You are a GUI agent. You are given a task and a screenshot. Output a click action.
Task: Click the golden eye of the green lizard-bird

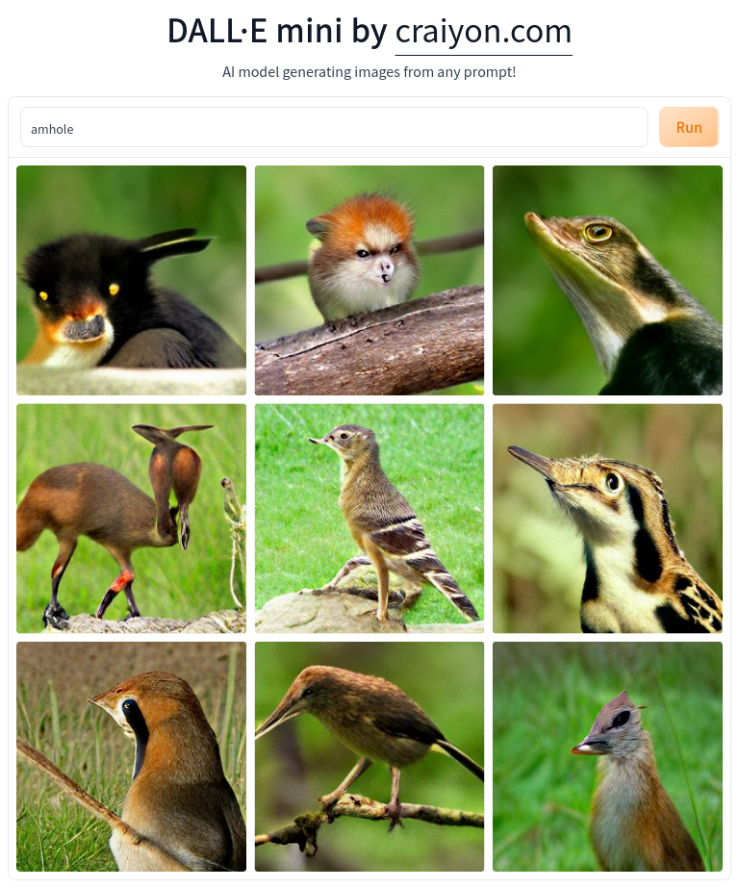598,232
